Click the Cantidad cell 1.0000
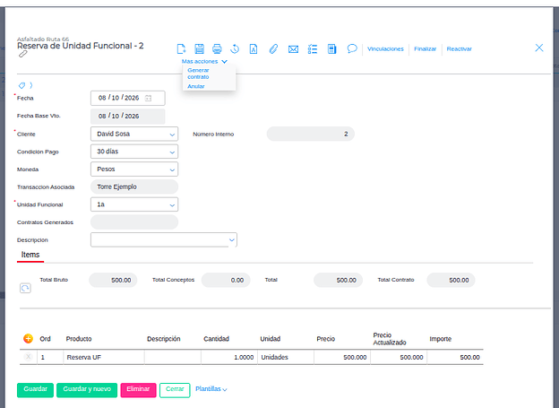 [x=229, y=357]
